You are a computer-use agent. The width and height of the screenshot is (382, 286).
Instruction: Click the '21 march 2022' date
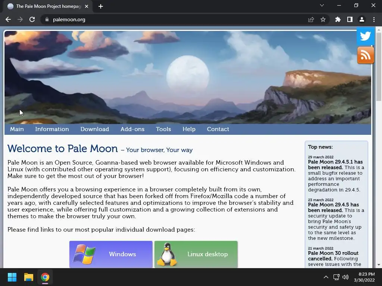click(x=320, y=248)
